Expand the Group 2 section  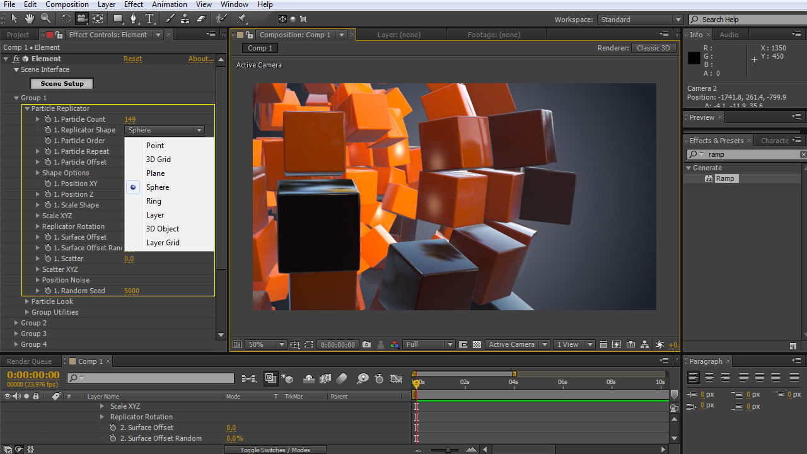tap(16, 323)
